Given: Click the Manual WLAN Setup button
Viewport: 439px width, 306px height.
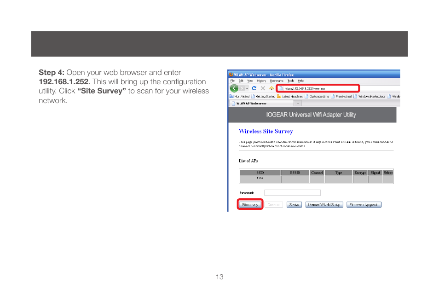Looking at the screenshot, I should tap(324, 205).
